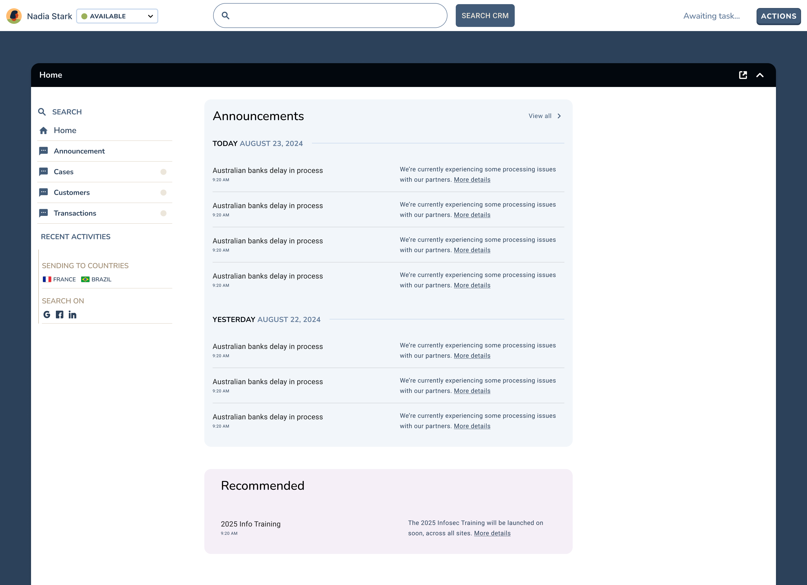Click the Customers chat bubble icon
Screen dimensions: 807x585
[43, 192]
